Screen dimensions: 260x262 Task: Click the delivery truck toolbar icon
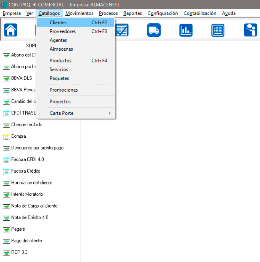[154, 30]
